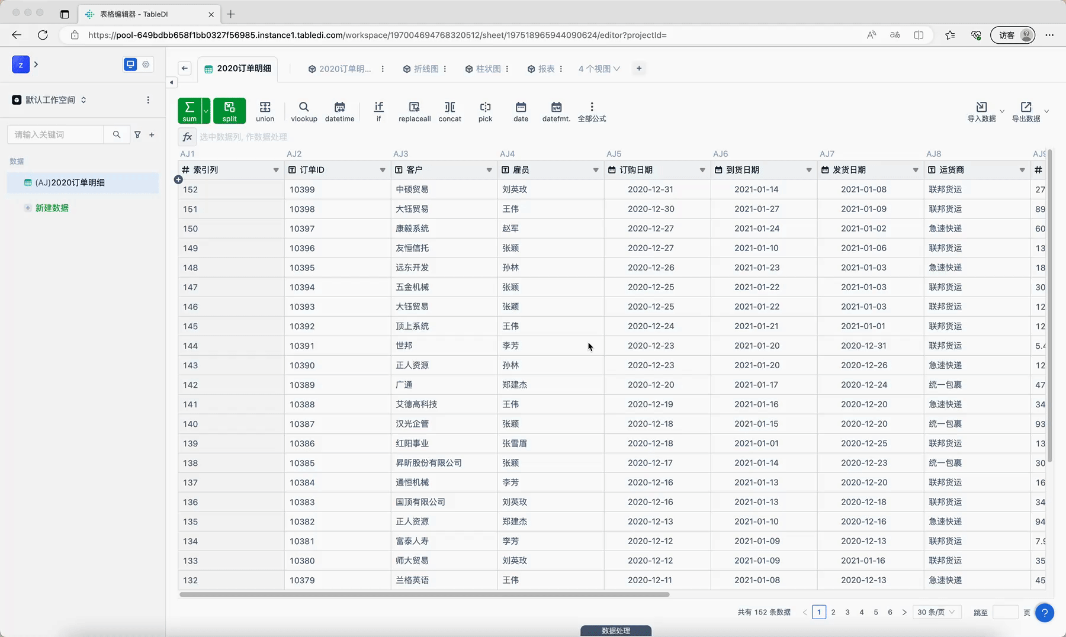Click the search magnifier in sidebar
Screen dimensions: 1066x637
tap(117, 134)
